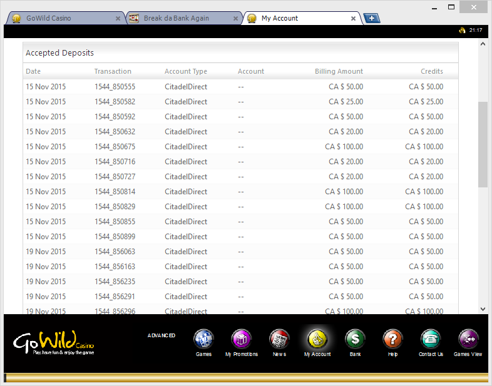The width and height of the screenshot is (492, 386).
Task: Open the Contact Us telephone icon
Action: pyautogui.click(x=431, y=339)
